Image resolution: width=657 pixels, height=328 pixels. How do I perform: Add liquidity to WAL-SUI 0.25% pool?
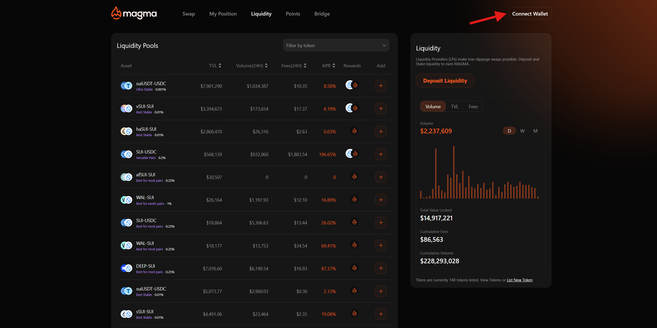[x=381, y=245]
